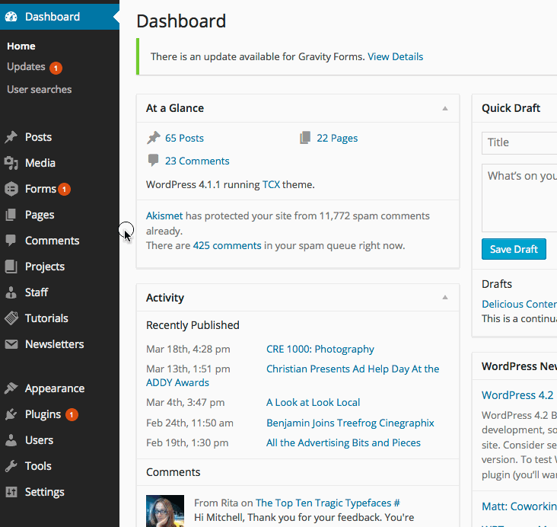Go to the Staff section

(37, 292)
